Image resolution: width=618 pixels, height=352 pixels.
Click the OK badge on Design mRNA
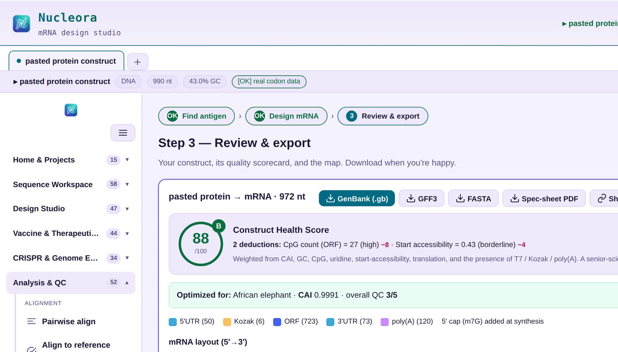[x=260, y=116]
